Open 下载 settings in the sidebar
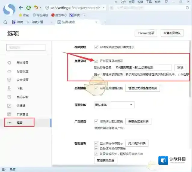Image resolution: width=192 pixels, height=172 pixels. click(19, 88)
